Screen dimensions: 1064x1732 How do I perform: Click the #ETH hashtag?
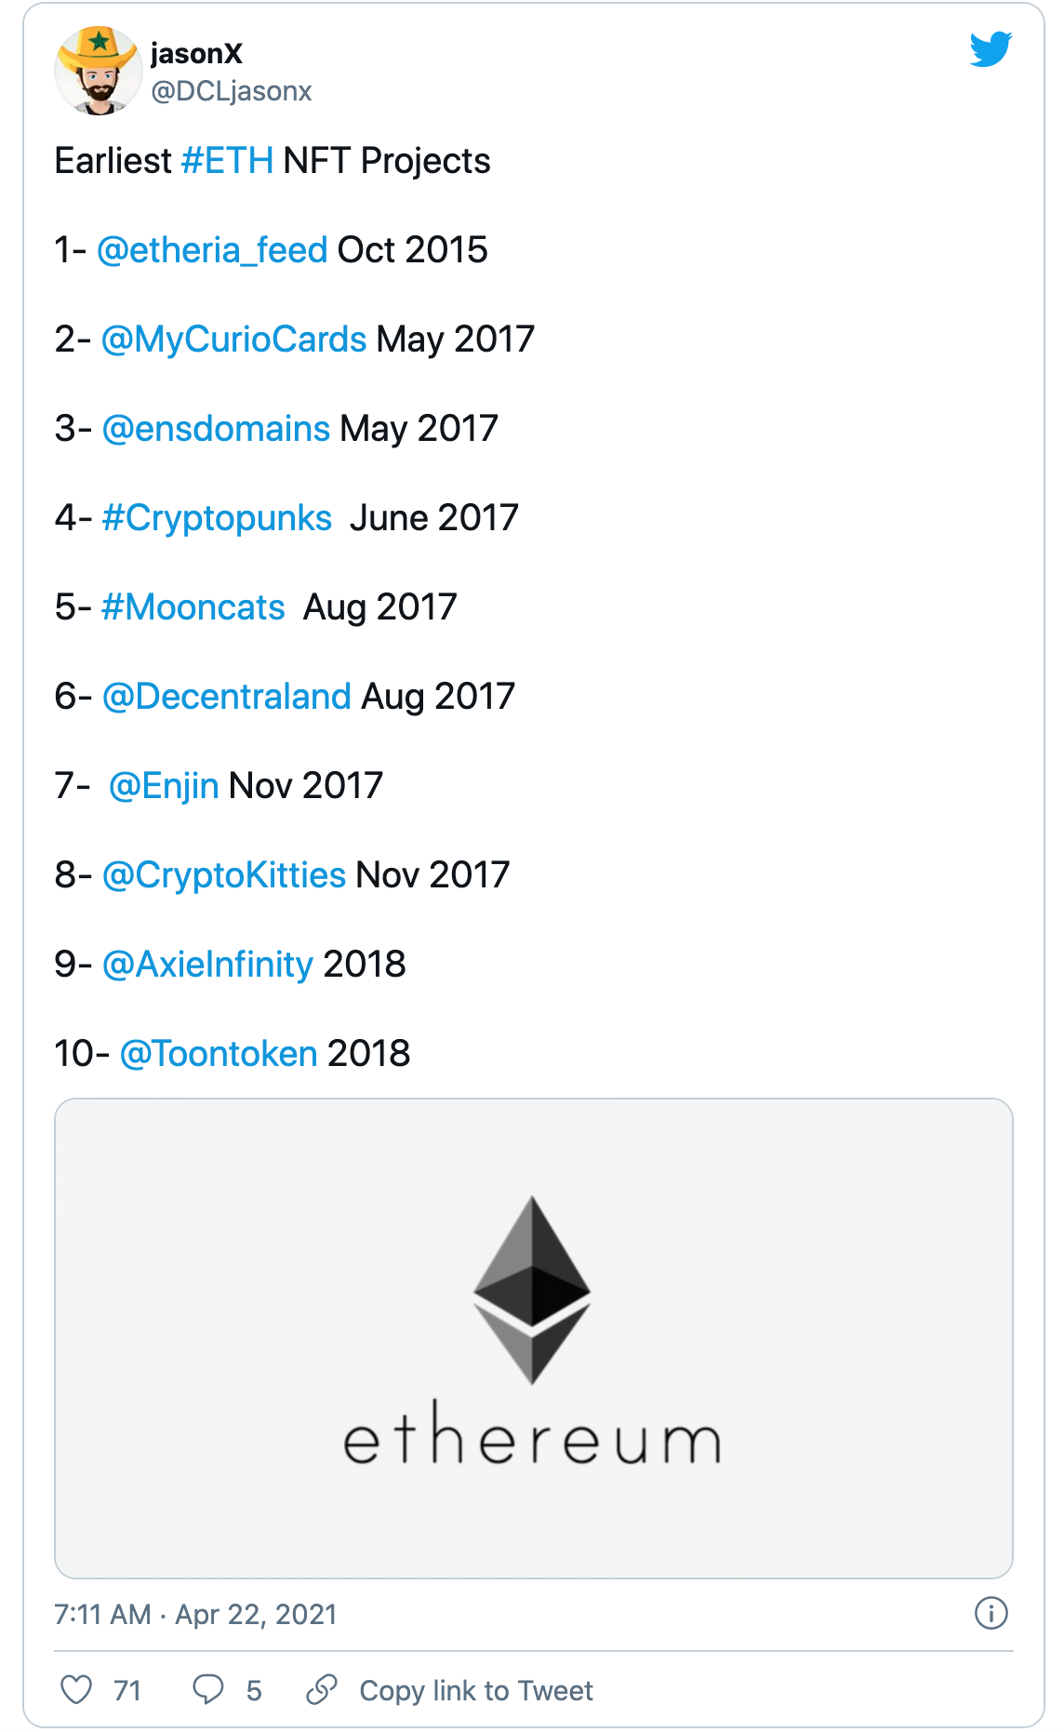point(228,161)
